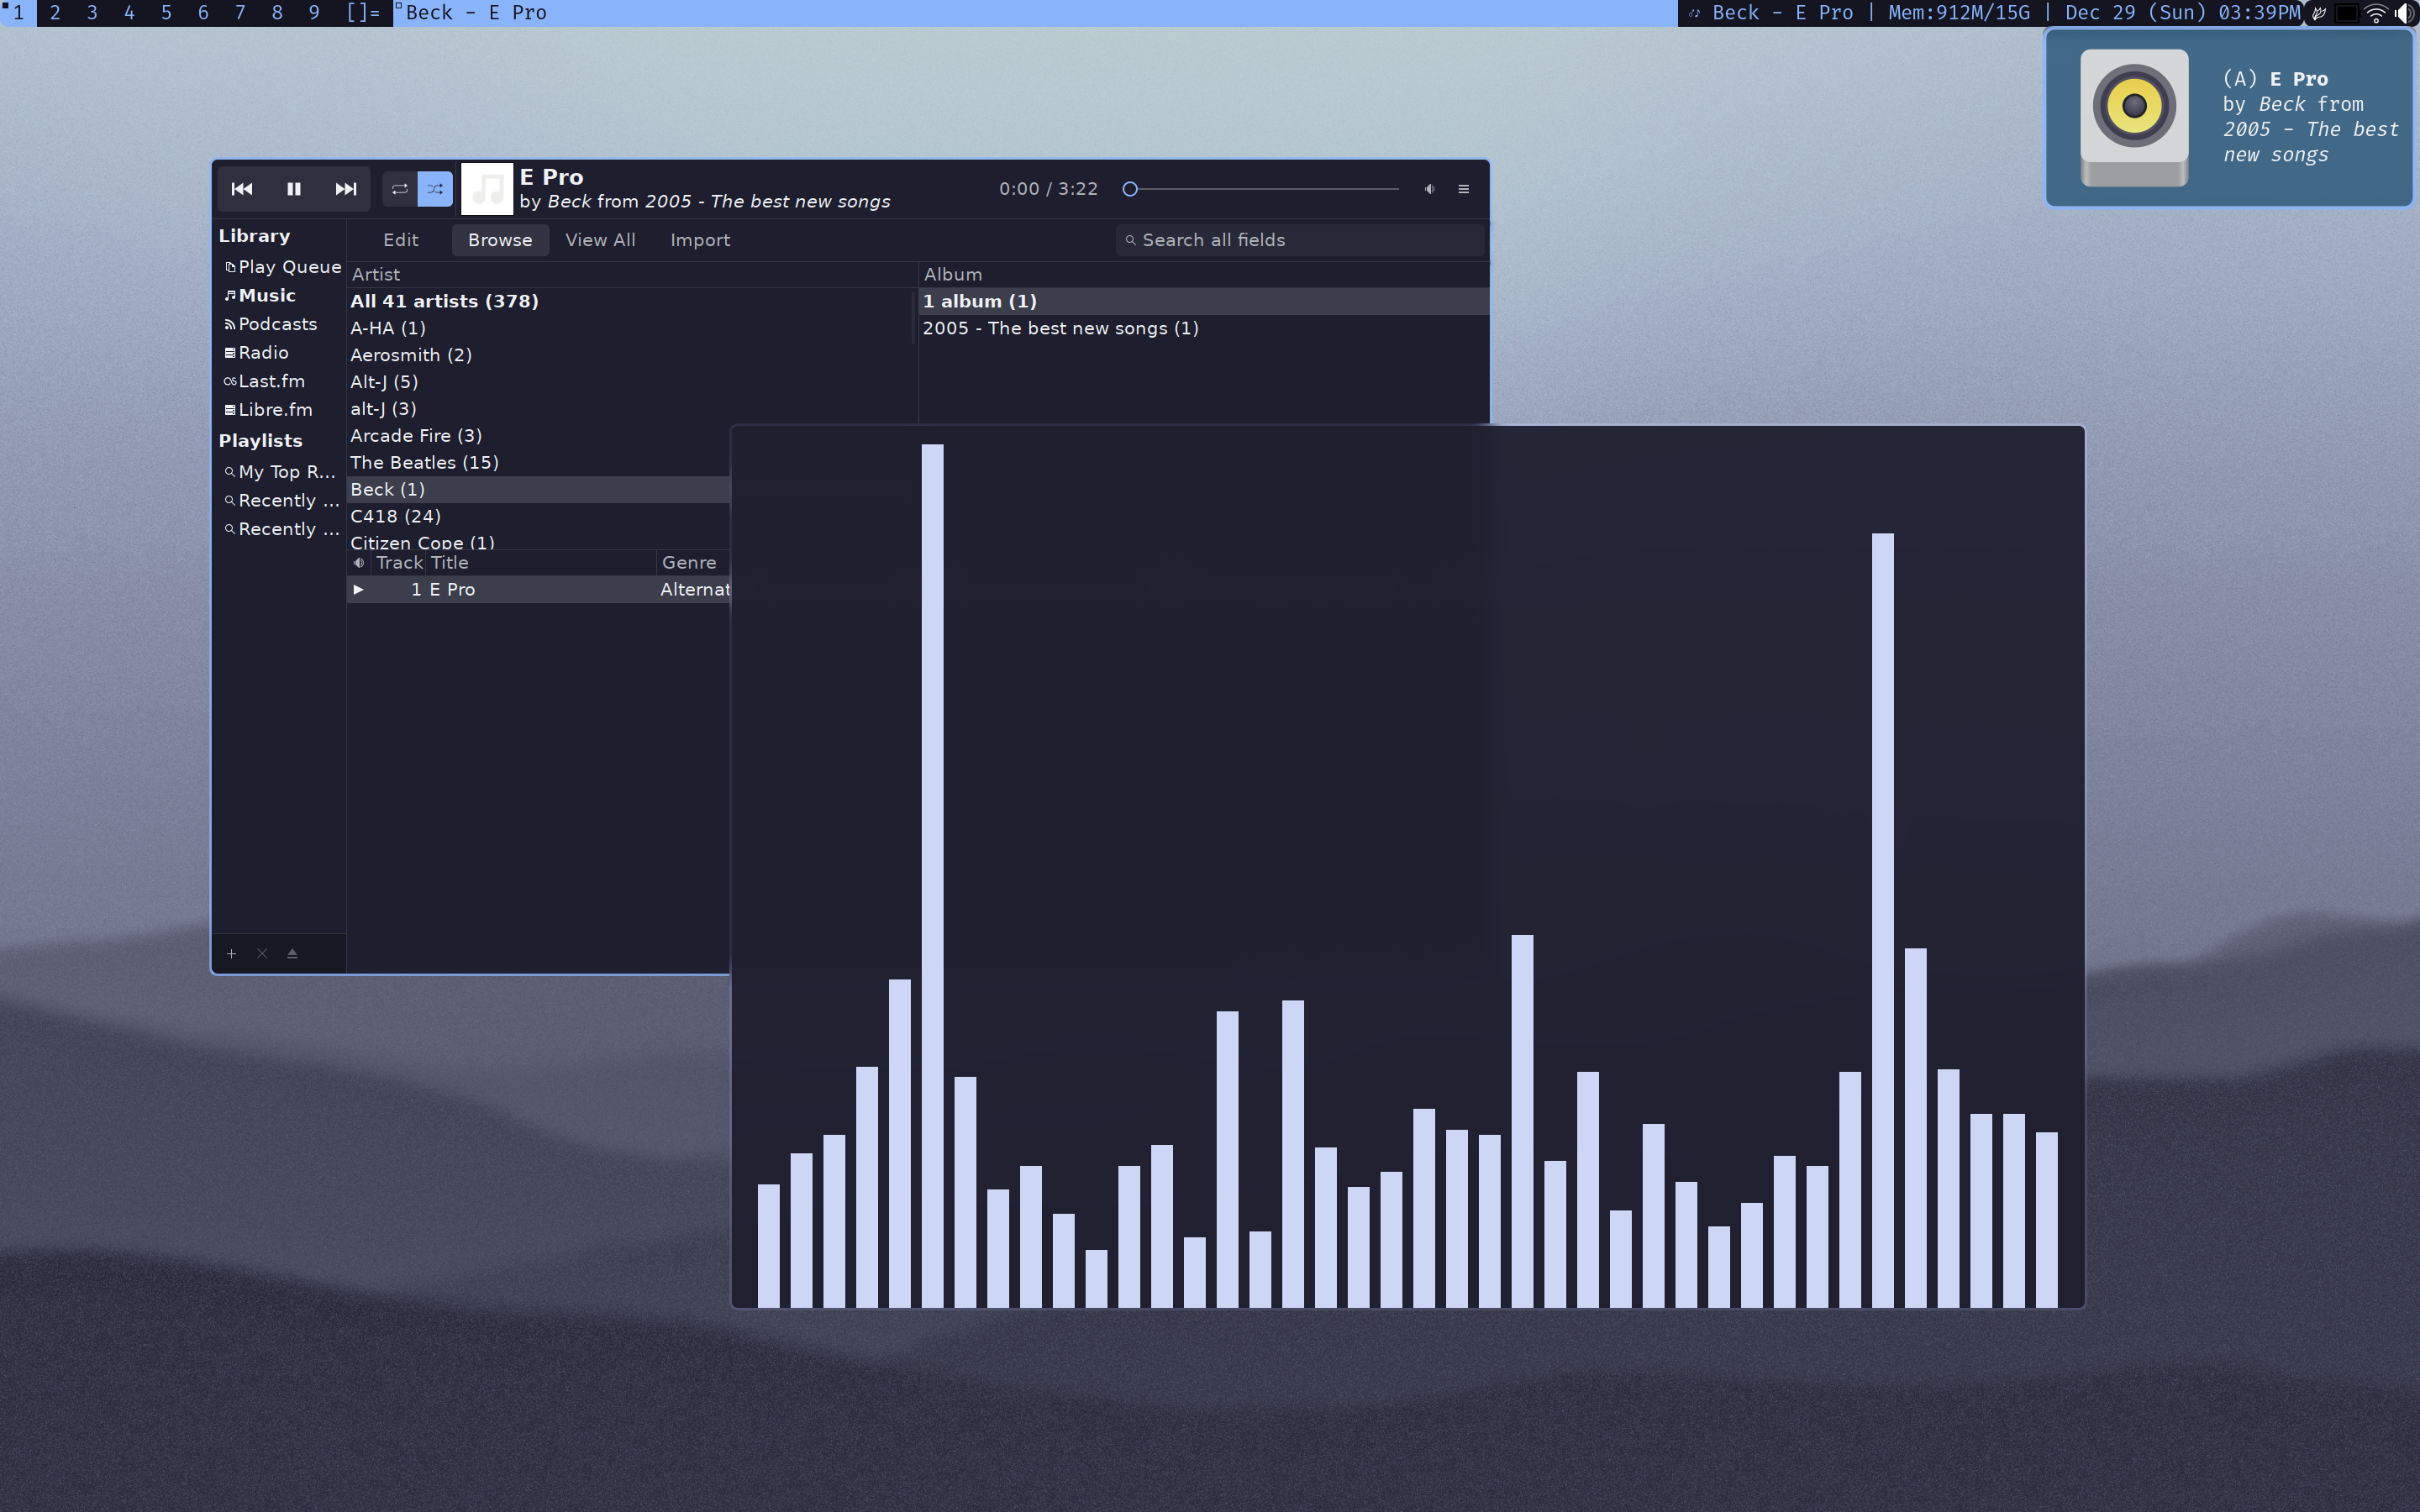Click the Edit button
The image size is (2420, 1512).
[401, 240]
